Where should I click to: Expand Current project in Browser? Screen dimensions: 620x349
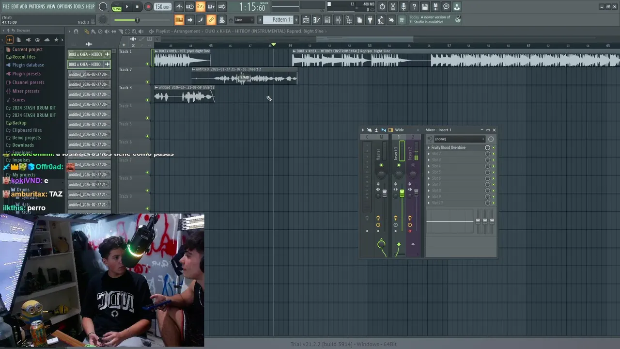click(x=27, y=49)
